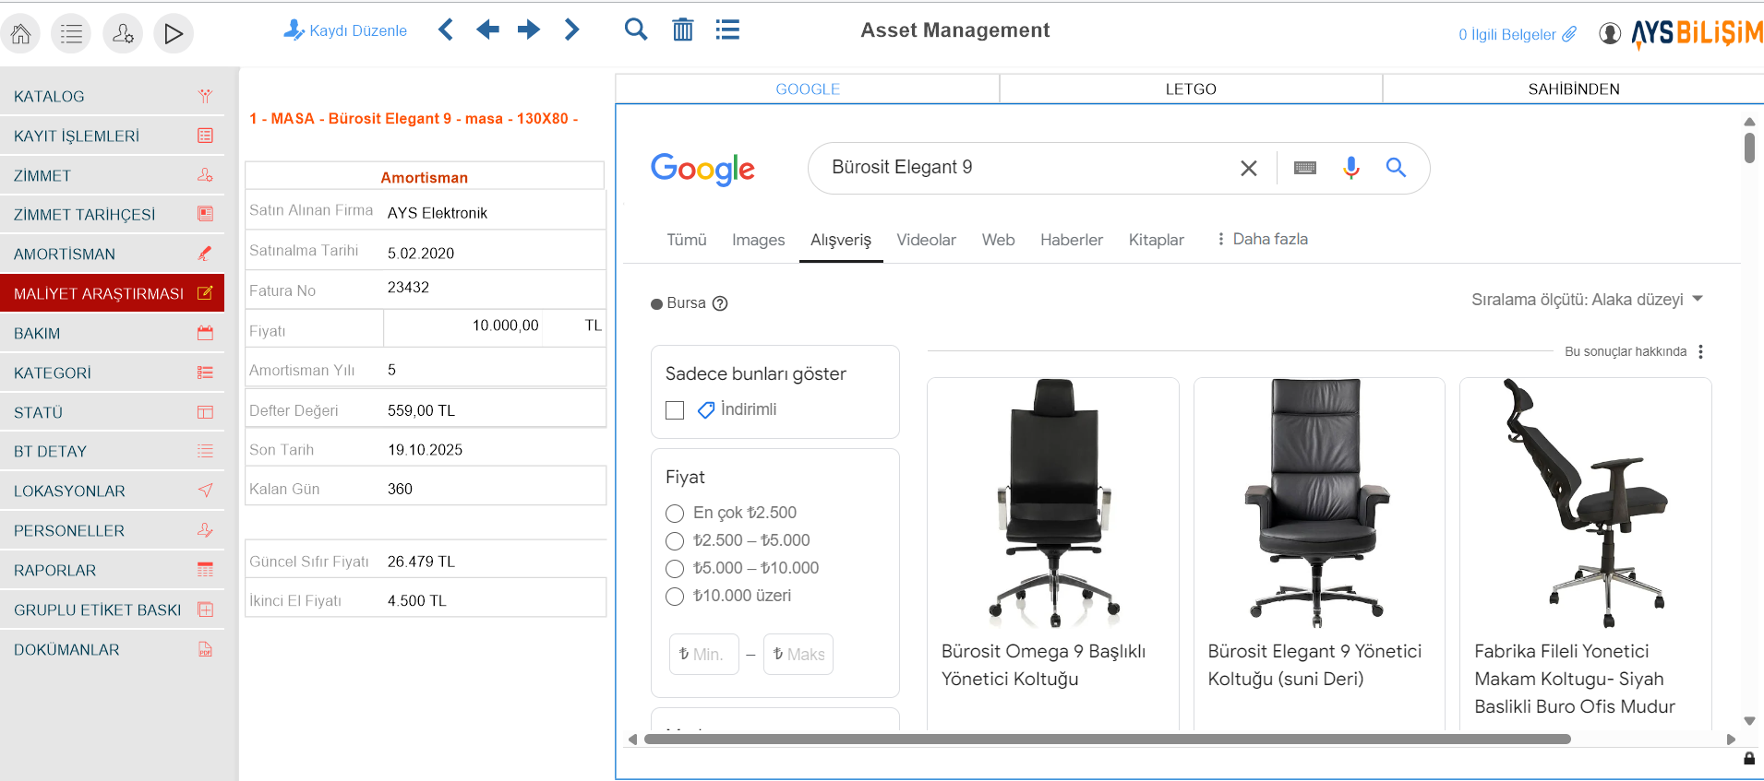Image resolution: width=1764 pixels, height=781 pixels.
Task: Tick the İndirimli checkbox
Action: coord(675,410)
